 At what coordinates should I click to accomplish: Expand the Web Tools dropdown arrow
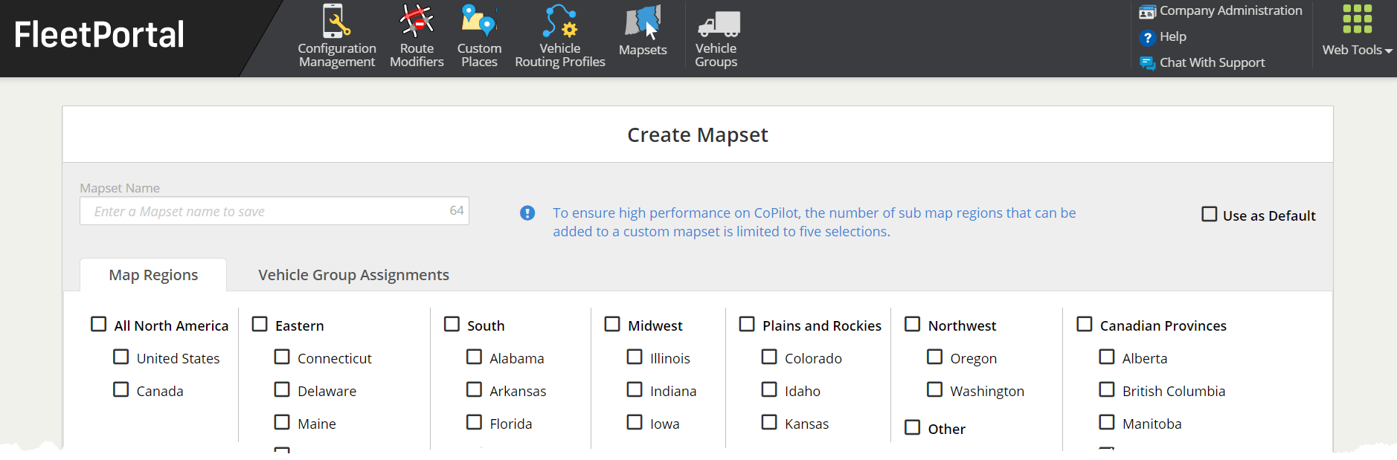[1388, 51]
